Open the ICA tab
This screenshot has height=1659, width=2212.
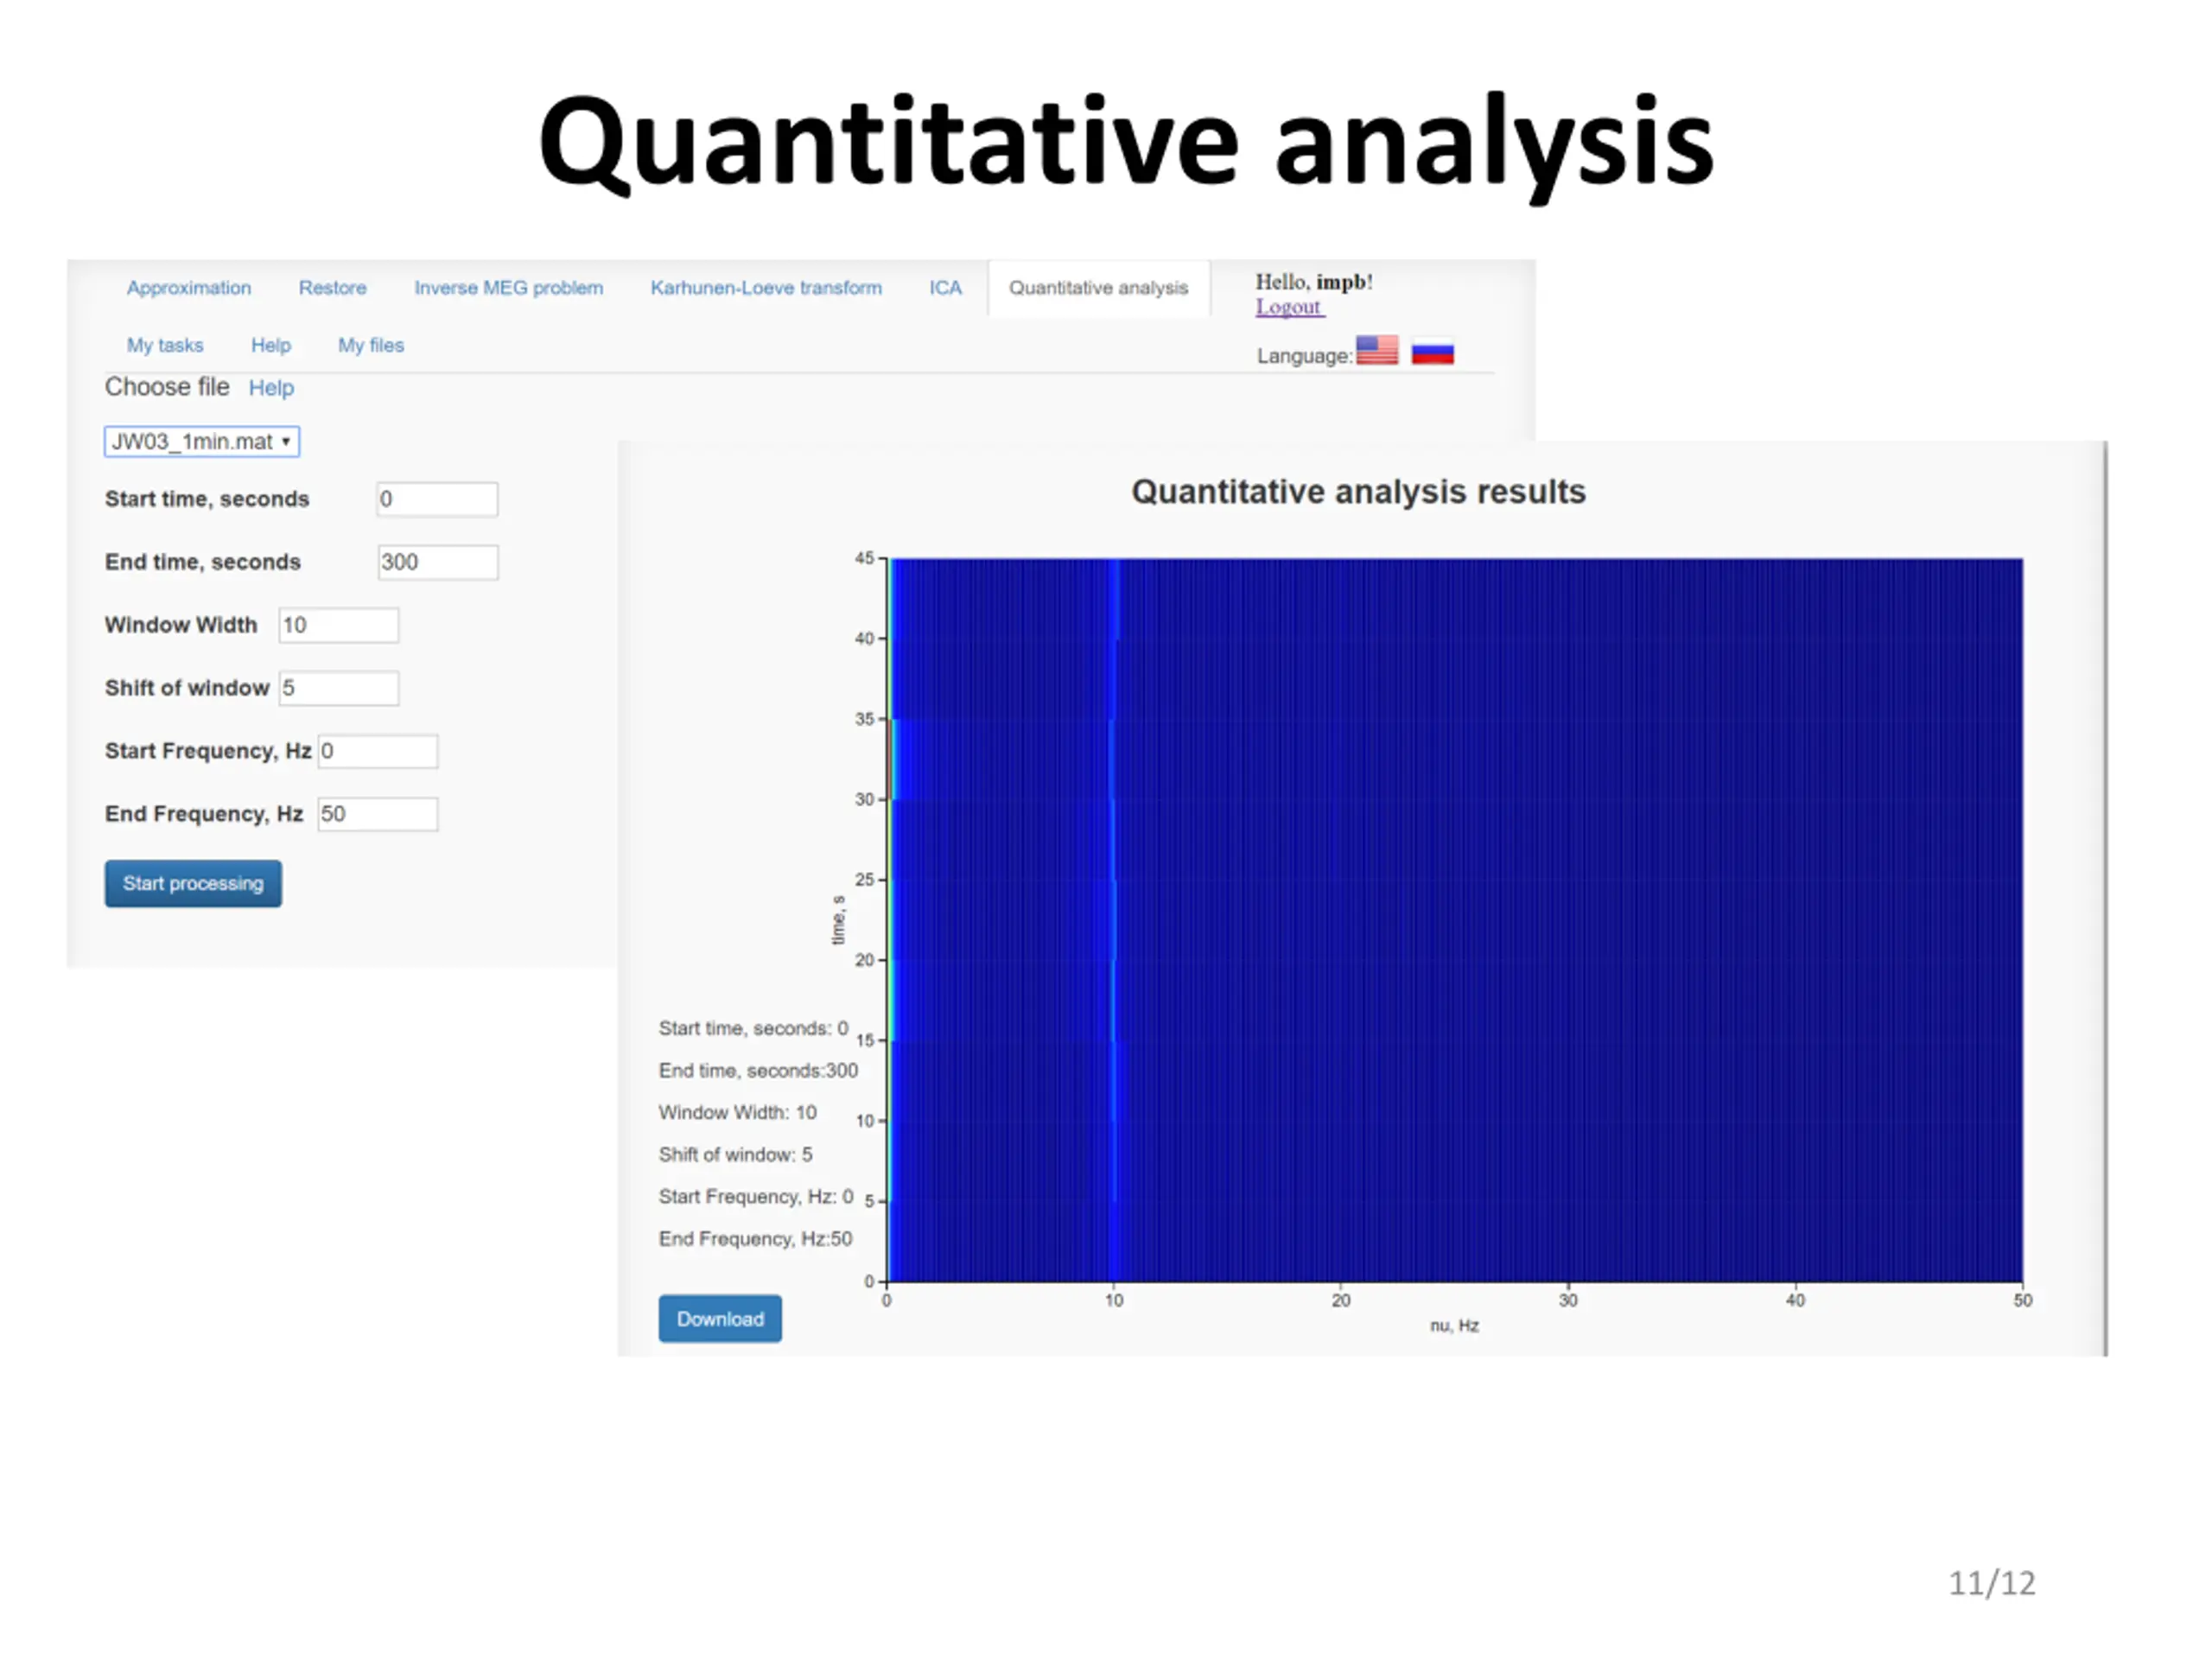click(945, 288)
